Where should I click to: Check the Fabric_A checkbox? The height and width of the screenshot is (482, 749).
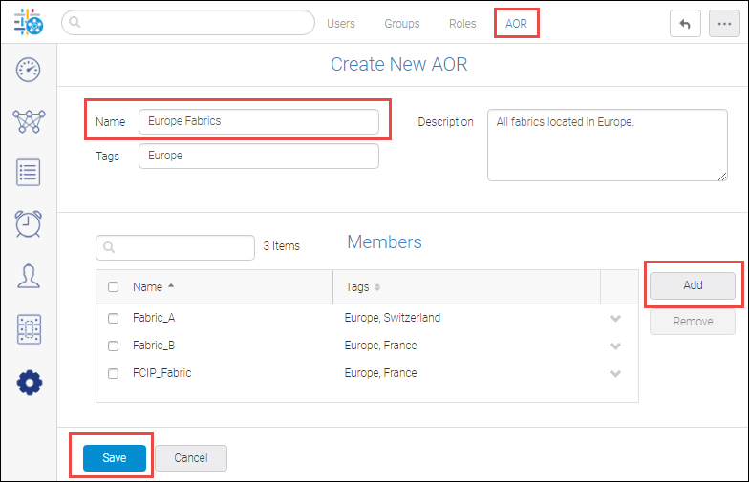[x=114, y=318]
